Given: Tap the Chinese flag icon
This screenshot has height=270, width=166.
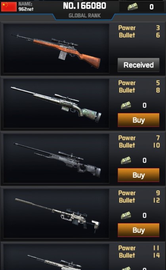Looking at the screenshot, I should (9, 7).
